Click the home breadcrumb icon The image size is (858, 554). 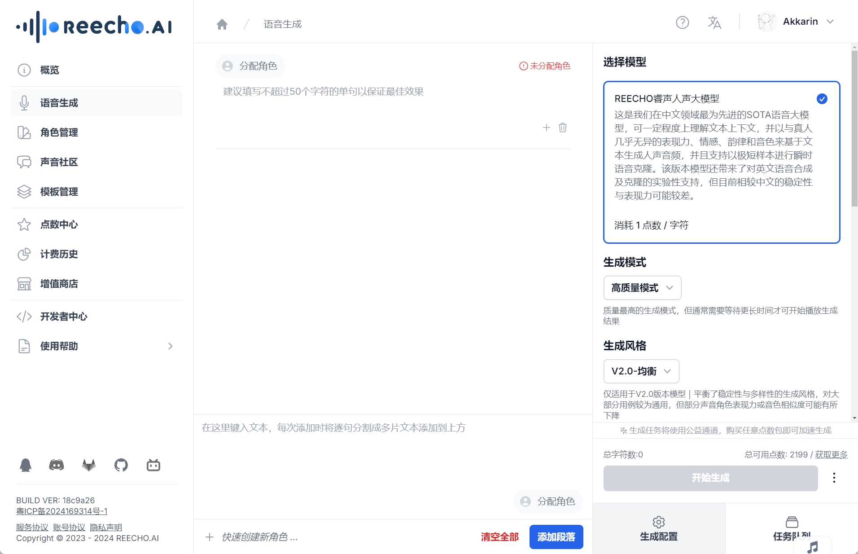click(x=222, y=24)
